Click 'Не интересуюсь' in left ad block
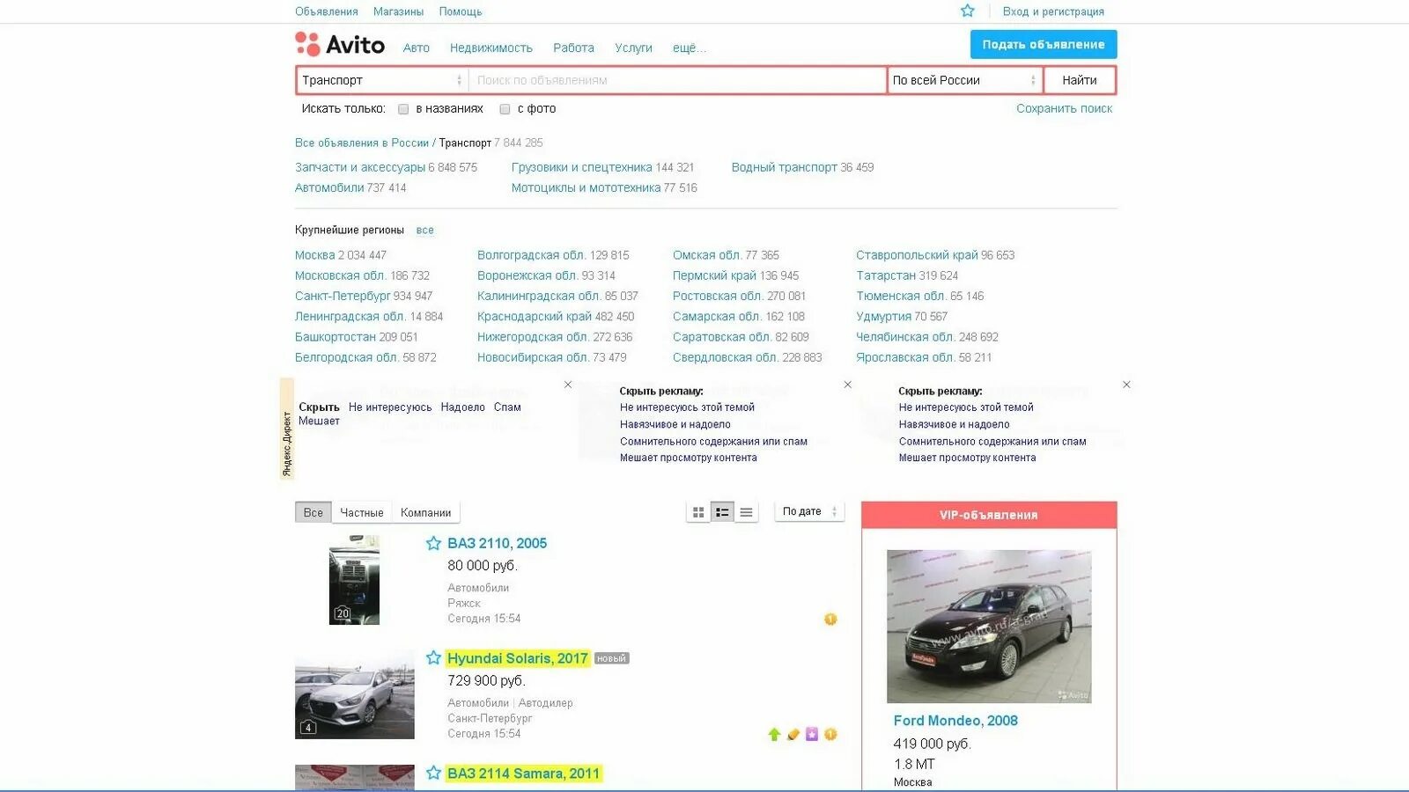1409x792 pixels. [390, 407]
